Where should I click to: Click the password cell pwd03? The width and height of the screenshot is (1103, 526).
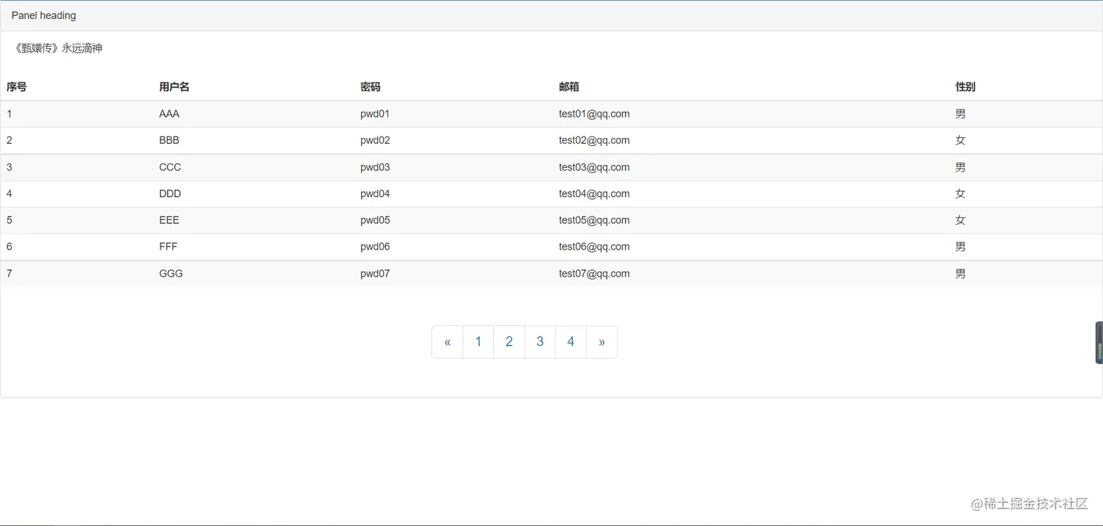pyautogui.click(x=375, y=167)
